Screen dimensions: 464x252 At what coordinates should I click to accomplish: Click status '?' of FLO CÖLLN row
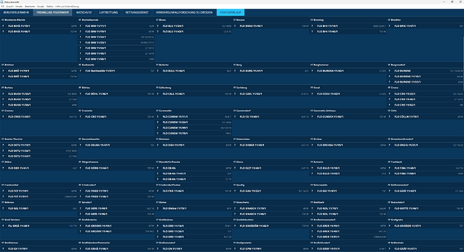point(389,117)
